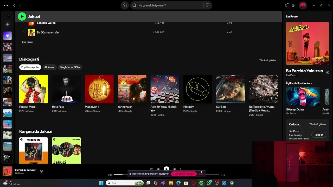Select track Sahipsiz Gölge

(x=46, y=23)
